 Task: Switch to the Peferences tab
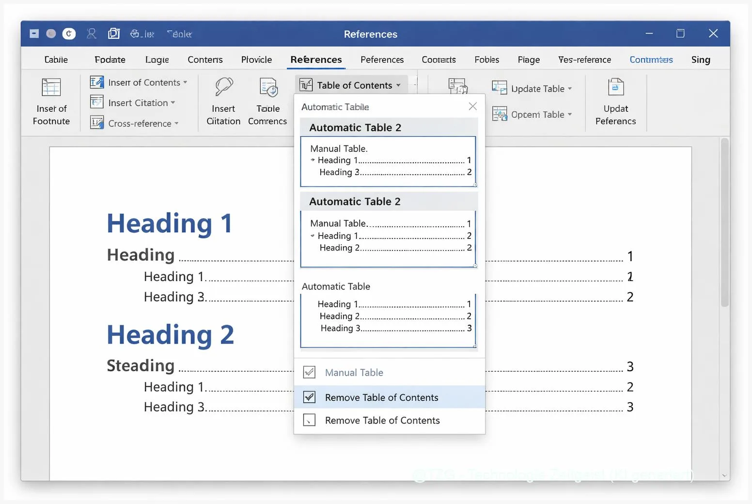click(382, 60)
